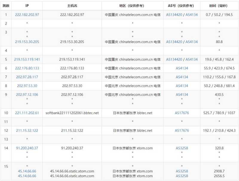Select the IP link 219.153.30.205
Screen dimensions: 239x181
[x=27, y=42]
